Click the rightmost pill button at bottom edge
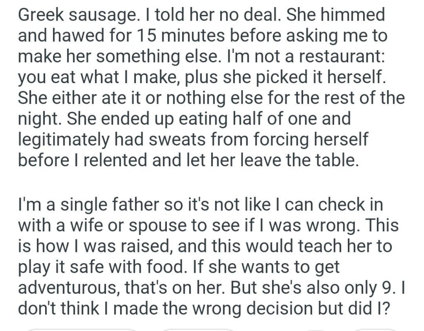424x331 pixels. click(x=375, y=329)
